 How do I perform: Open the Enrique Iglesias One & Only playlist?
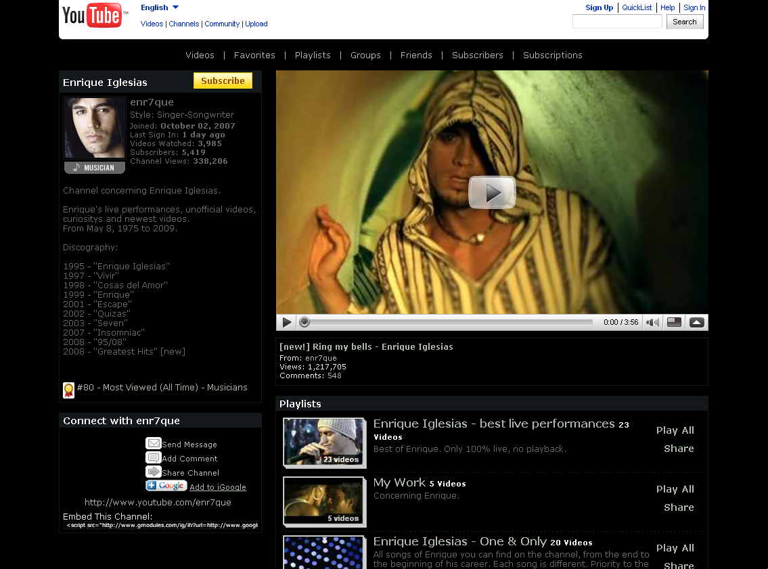point(460,541)
